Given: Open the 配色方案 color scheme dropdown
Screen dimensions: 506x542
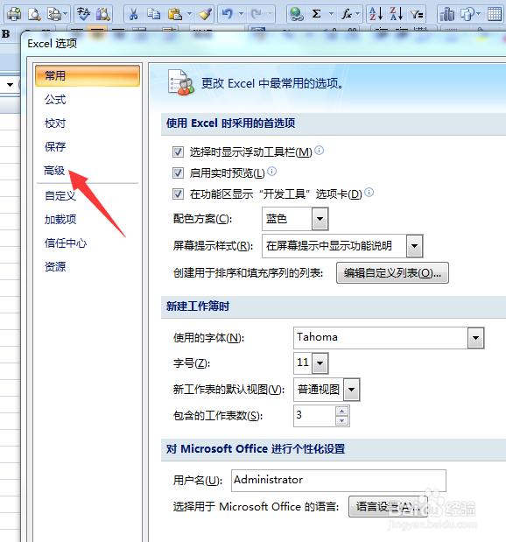Looking at the screenshot, I should click(320, 218).
